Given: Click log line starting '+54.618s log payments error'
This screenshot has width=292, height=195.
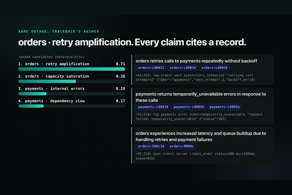Looking at the screenshot, I should click(x=199, y=117).
